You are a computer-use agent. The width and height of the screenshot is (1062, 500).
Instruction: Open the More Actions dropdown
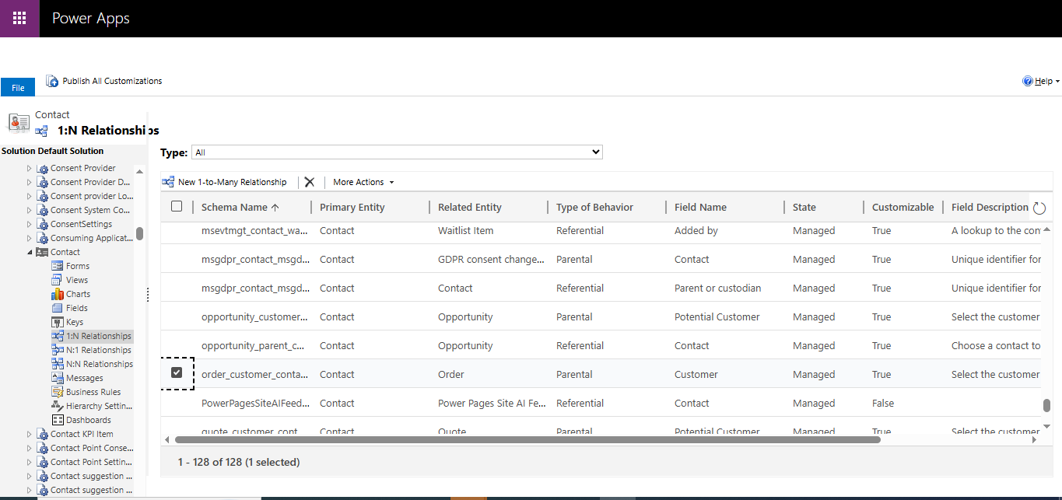tap(363, 182)
